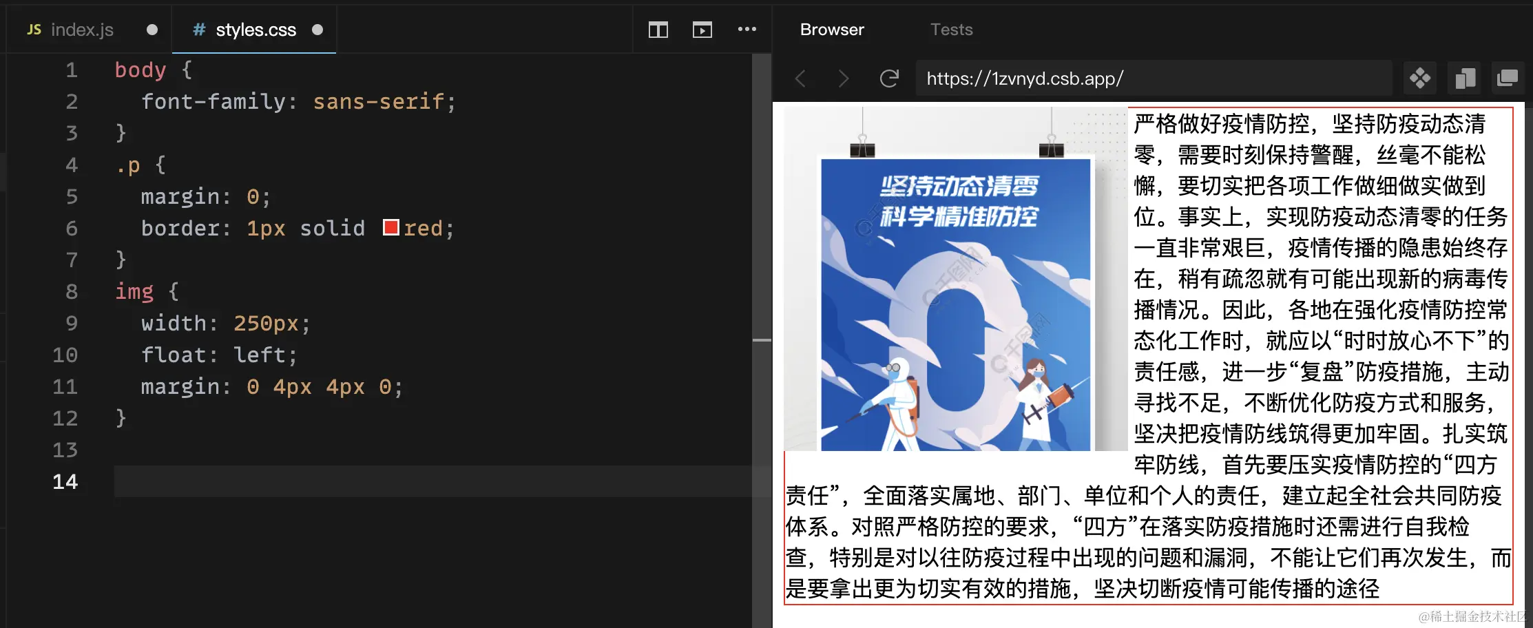
Task: Switch to the Tests tab
Action: 951,30
